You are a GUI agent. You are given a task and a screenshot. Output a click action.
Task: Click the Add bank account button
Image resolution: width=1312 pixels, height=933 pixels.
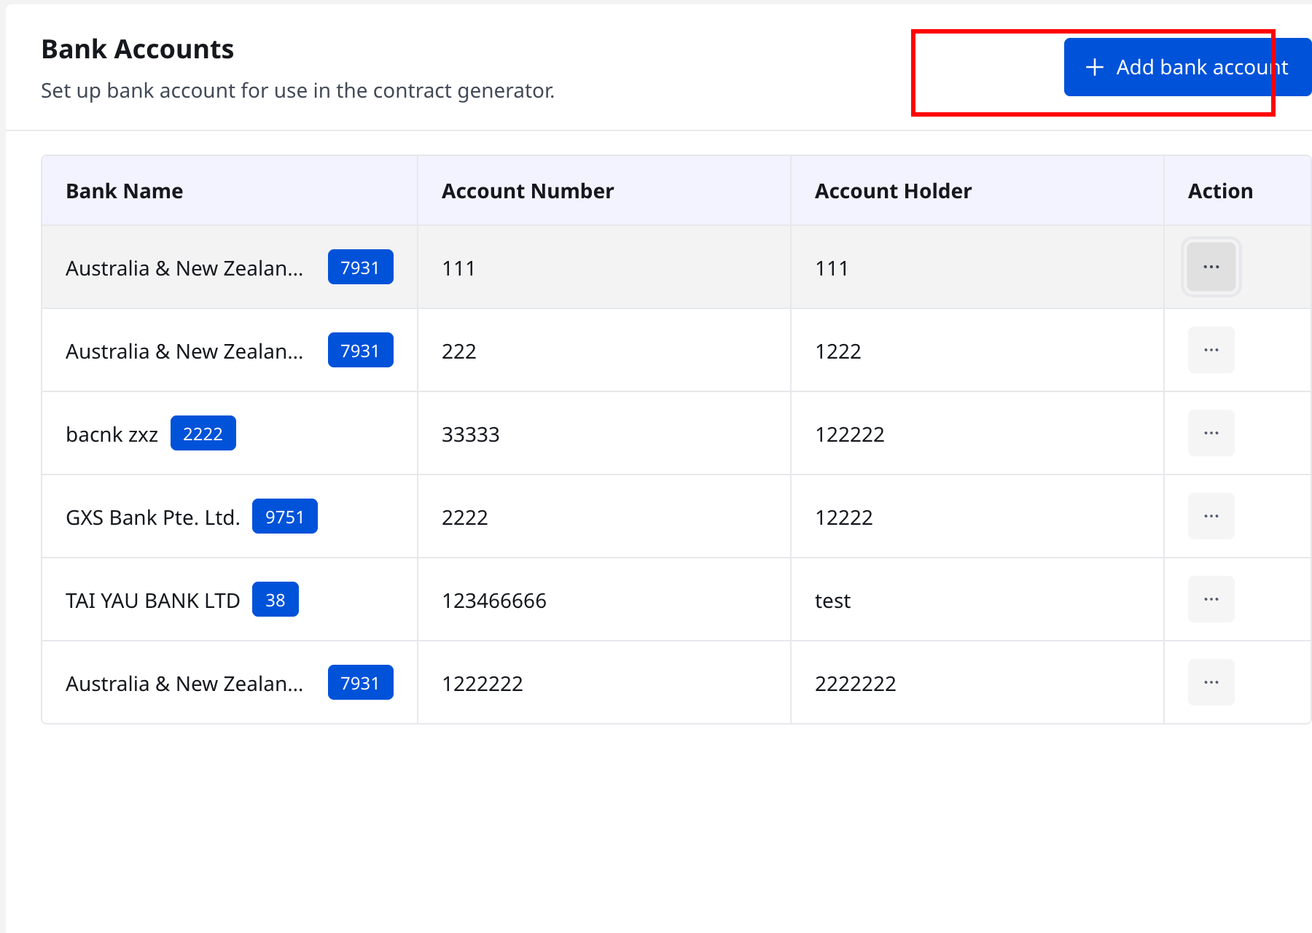tap(1187, 67)
